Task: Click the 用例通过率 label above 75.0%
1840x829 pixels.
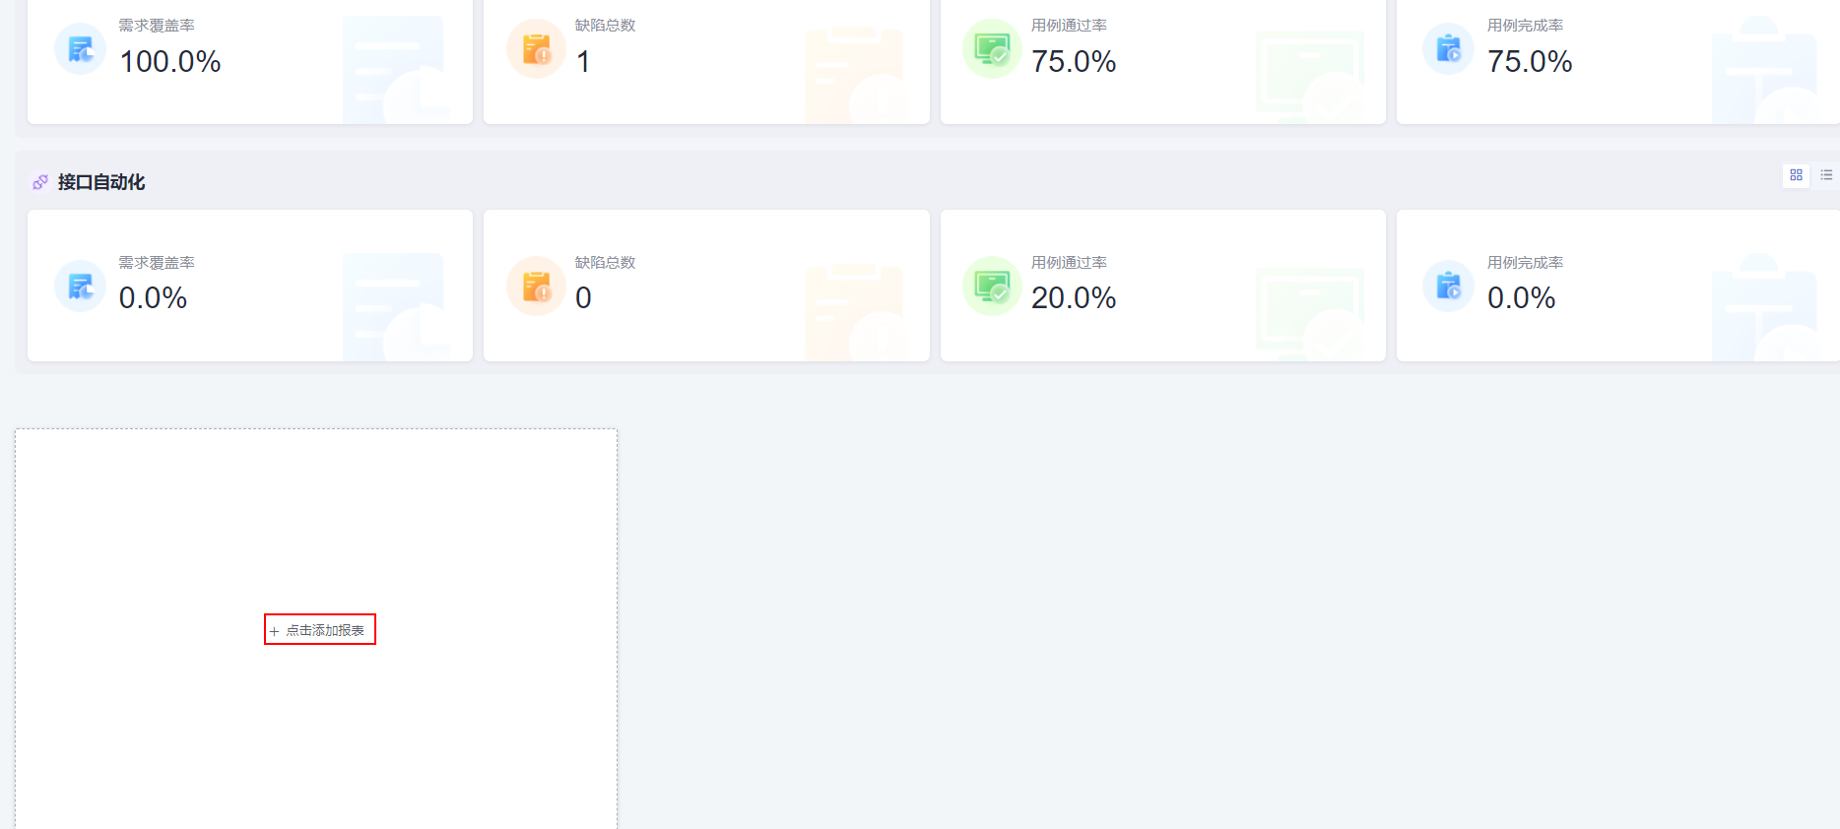Action: 1069,26
